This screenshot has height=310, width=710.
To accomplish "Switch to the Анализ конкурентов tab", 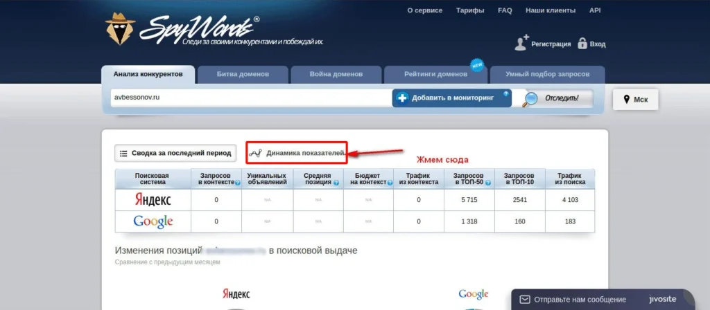I will point(148,75).
